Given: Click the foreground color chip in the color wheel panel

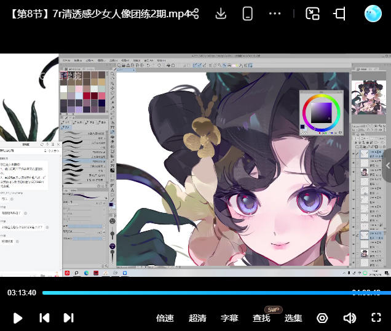Looking at the screenshot, I should [302, 127].
